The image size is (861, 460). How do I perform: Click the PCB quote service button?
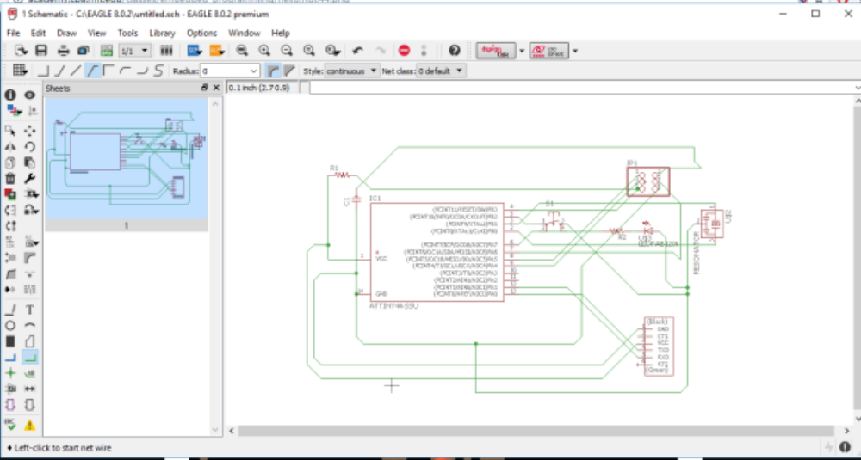point(549,51)
